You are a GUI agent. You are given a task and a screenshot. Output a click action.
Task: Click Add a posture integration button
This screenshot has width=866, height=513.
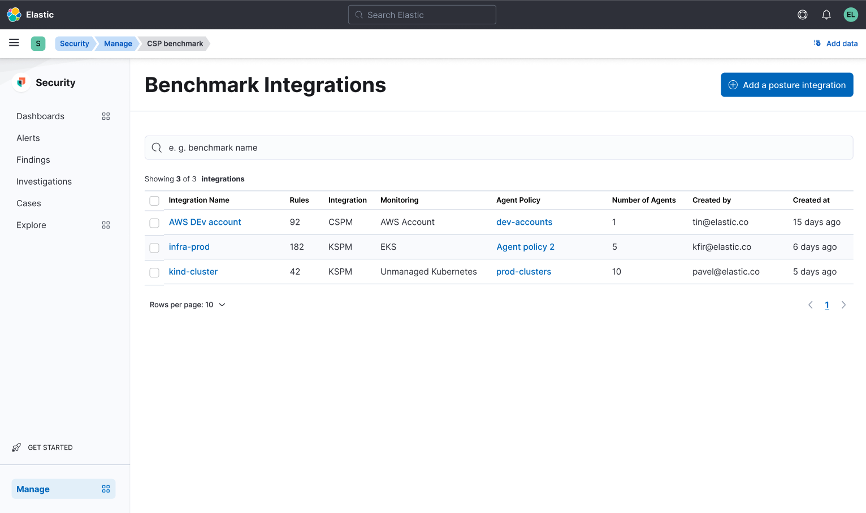click(787, 85)
